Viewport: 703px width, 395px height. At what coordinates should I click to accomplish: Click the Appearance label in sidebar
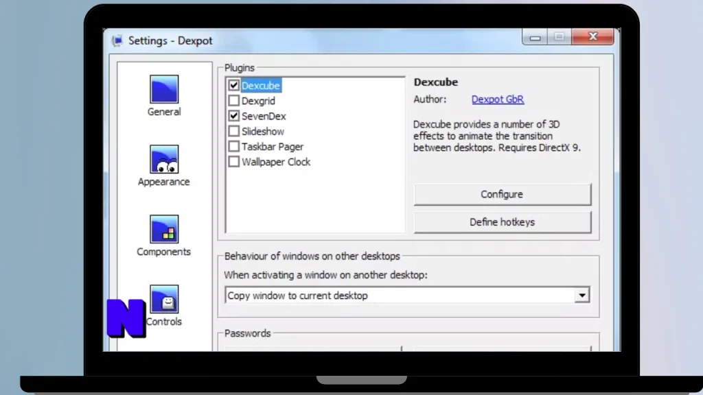[x=163, y=182]
